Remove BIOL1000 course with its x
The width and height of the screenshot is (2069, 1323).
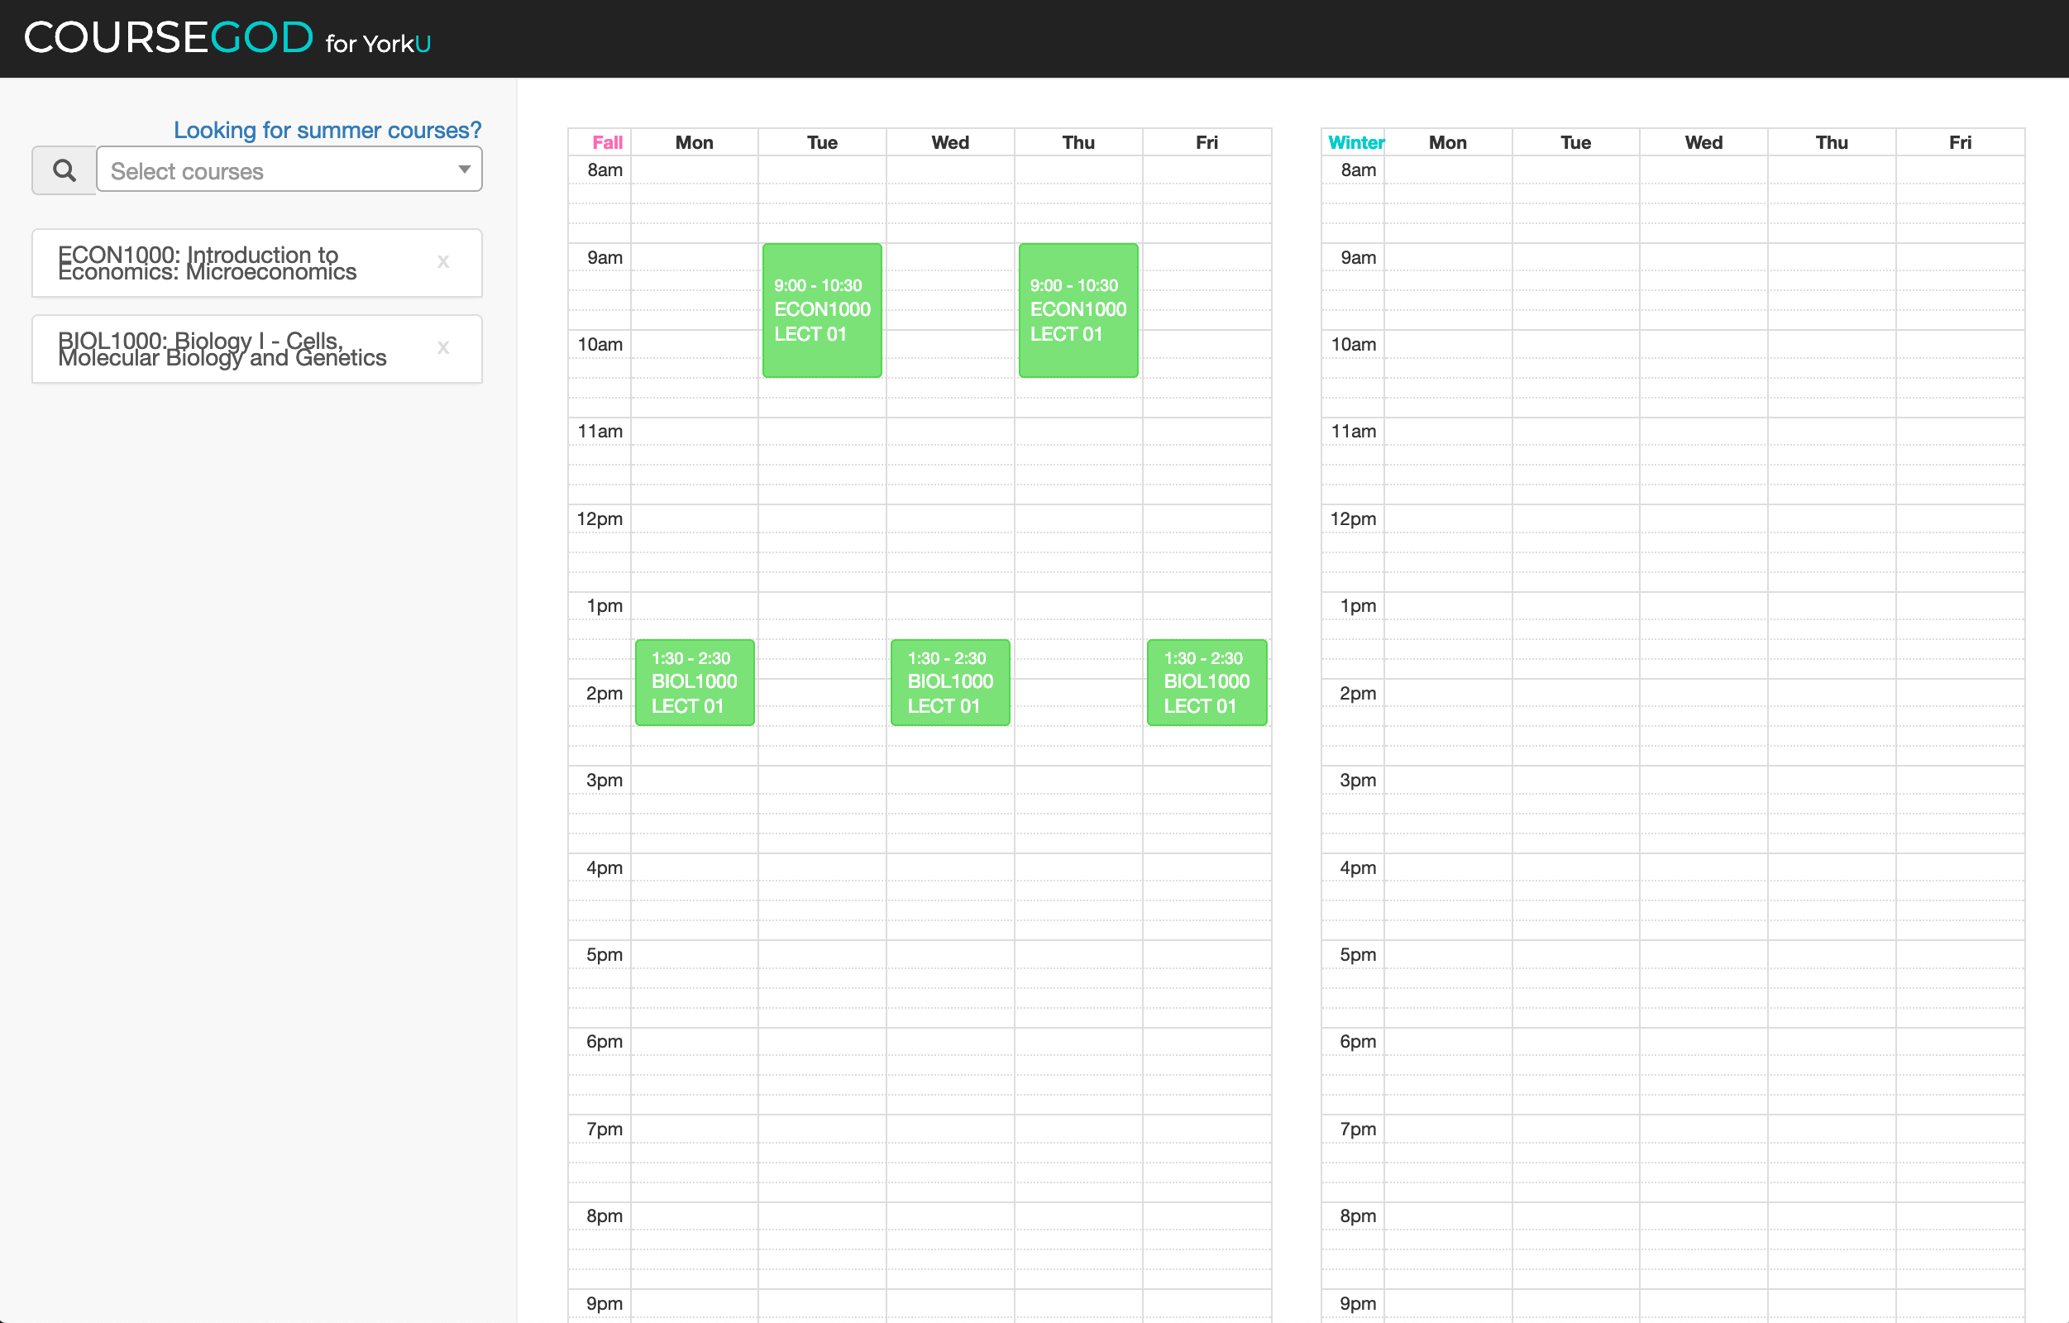[442, 347]
